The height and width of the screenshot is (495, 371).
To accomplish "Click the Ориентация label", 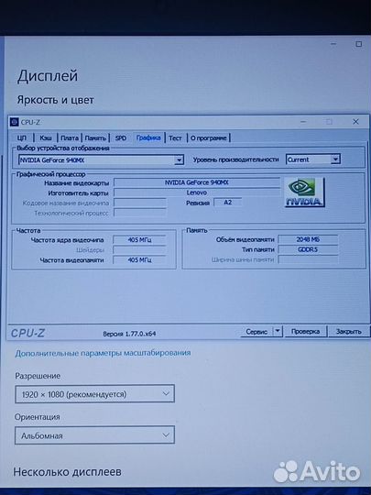I will pyautogui.click(x=38, y=417).
